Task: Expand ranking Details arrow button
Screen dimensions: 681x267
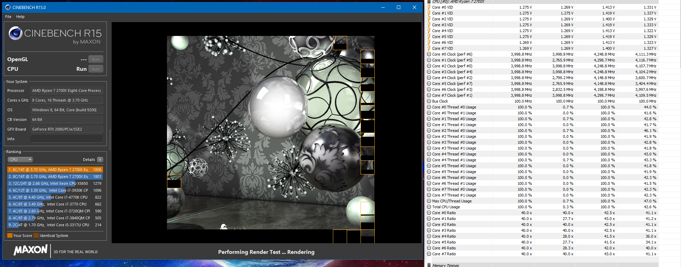Action: (100, 160)
